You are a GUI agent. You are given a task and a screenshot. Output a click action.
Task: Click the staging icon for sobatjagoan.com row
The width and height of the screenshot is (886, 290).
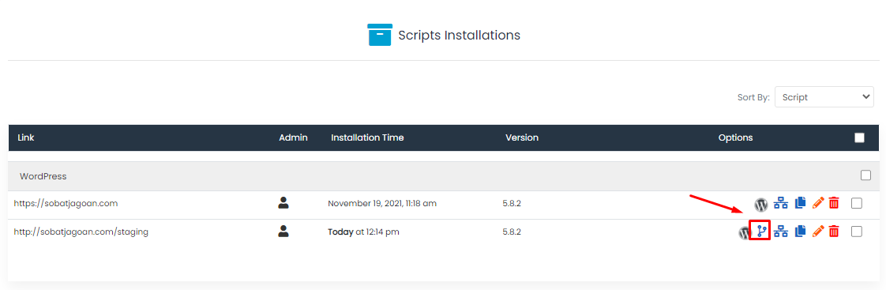pos(781,203)
